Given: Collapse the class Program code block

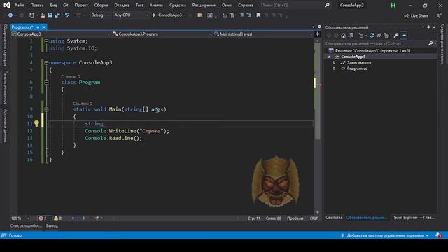Looking at the screenshot, I should click(46, 83).
